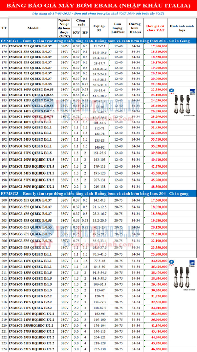
Task: Click the EBARA logo in the EVMSG1 section
Action: pos(193,91)
